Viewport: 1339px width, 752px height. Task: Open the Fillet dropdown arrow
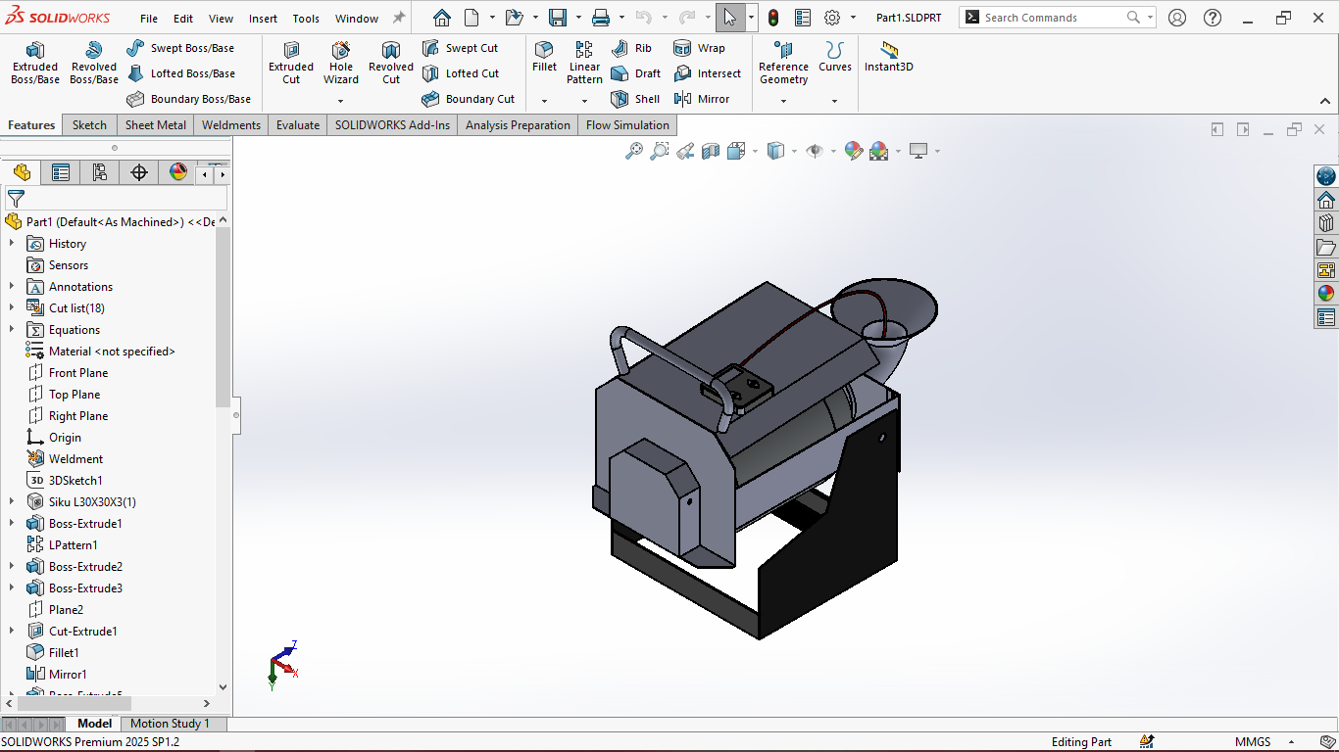click(544, 101)
